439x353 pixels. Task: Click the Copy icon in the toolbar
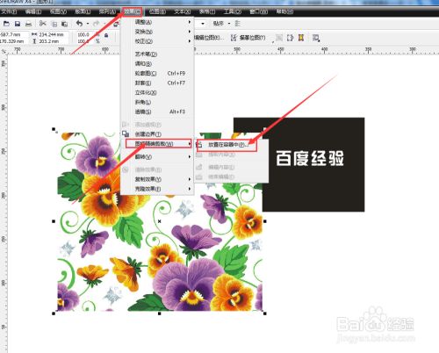(54, 24)
